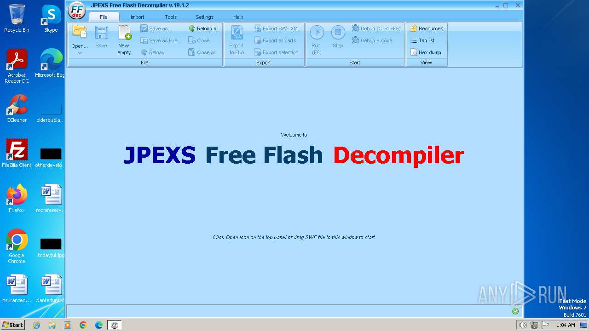Click the volume speaker tray icon
Screen dimensions: 589x331
coord(523,325)
